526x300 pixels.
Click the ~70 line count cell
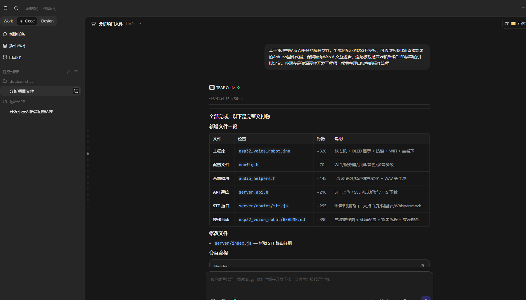click(x=320, y=165)
